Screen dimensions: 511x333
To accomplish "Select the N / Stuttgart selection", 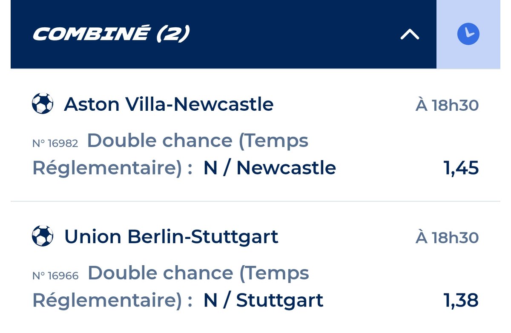I will [263, 301].
